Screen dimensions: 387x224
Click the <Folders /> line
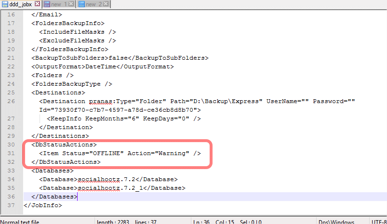53,75
